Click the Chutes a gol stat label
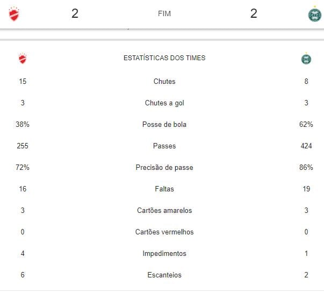Screen dimensions: 324x300 (164, 103)
